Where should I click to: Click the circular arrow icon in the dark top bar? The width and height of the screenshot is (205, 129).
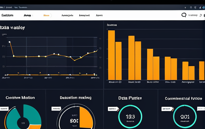pyautogui.click(x=195, y=8)
